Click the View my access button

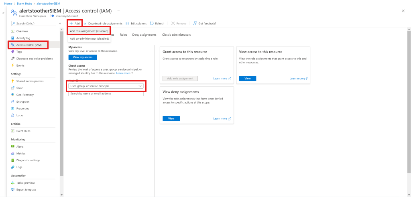(83, 57)
